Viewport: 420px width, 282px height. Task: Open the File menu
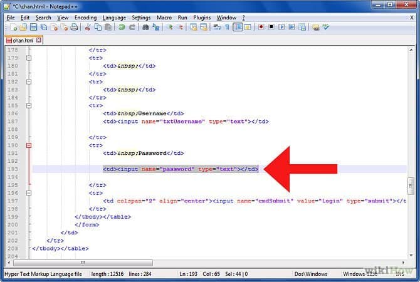click(11, 18)
